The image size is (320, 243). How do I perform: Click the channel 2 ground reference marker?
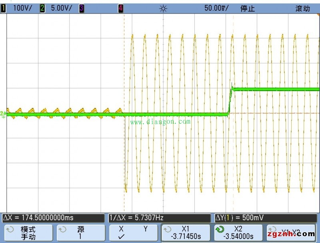3,114
